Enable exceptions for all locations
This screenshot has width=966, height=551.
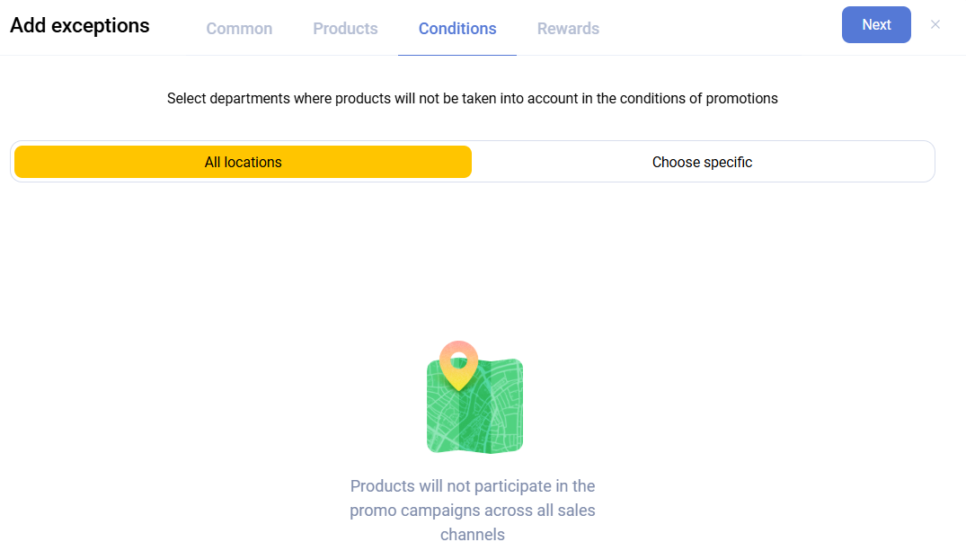click(x=243, y=162)
